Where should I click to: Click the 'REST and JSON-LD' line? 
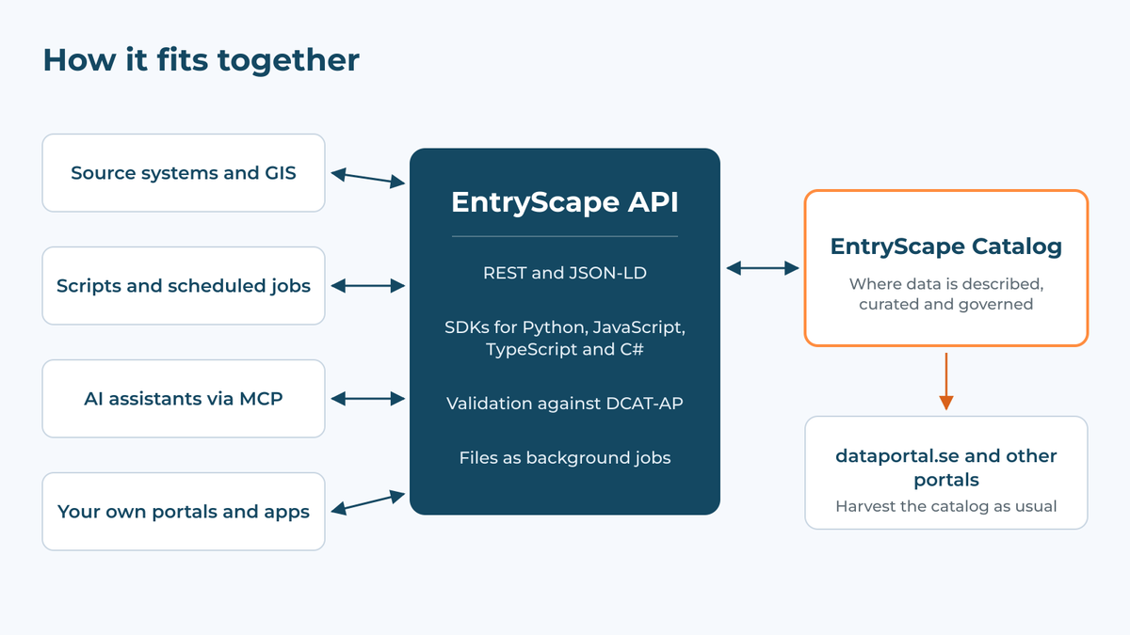(x=565, y=275)
